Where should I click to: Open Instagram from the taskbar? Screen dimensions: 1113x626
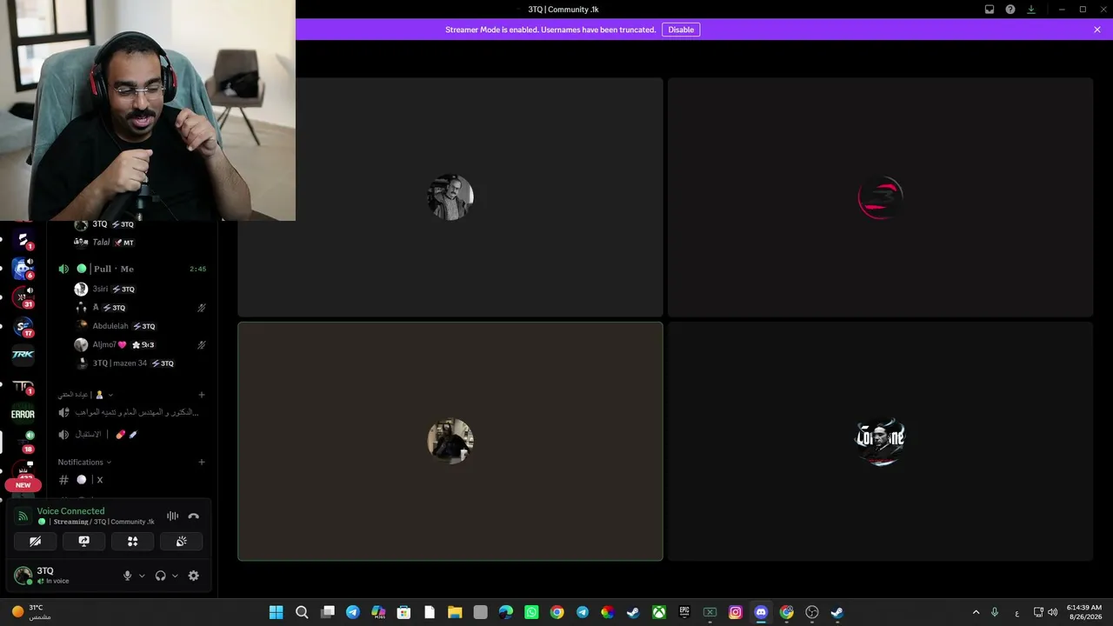736,612
